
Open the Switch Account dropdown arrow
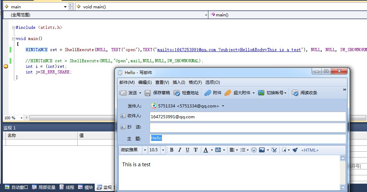point(285,93)
